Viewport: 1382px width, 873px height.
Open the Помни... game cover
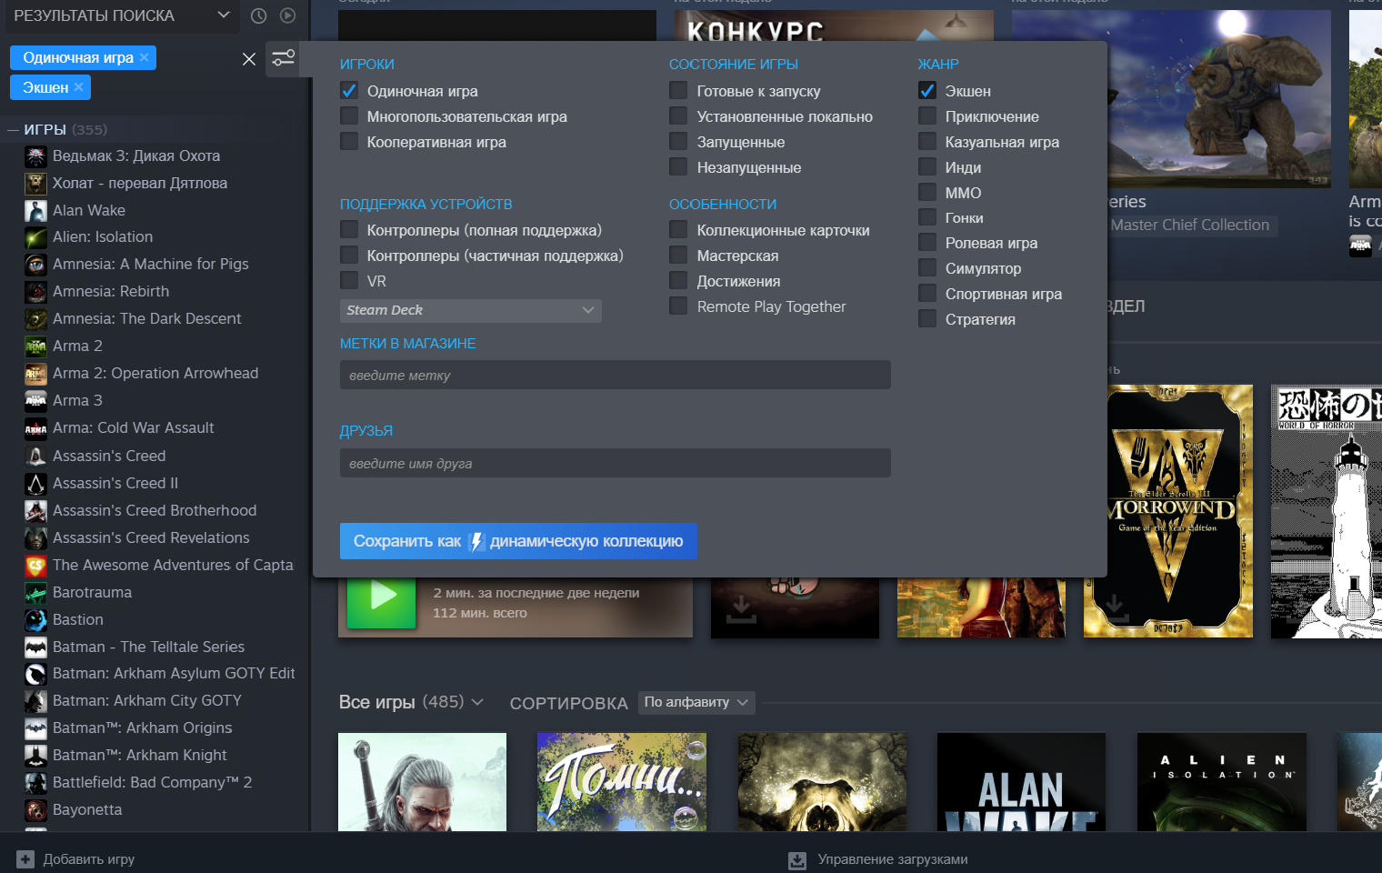click(x=622, y=782)
